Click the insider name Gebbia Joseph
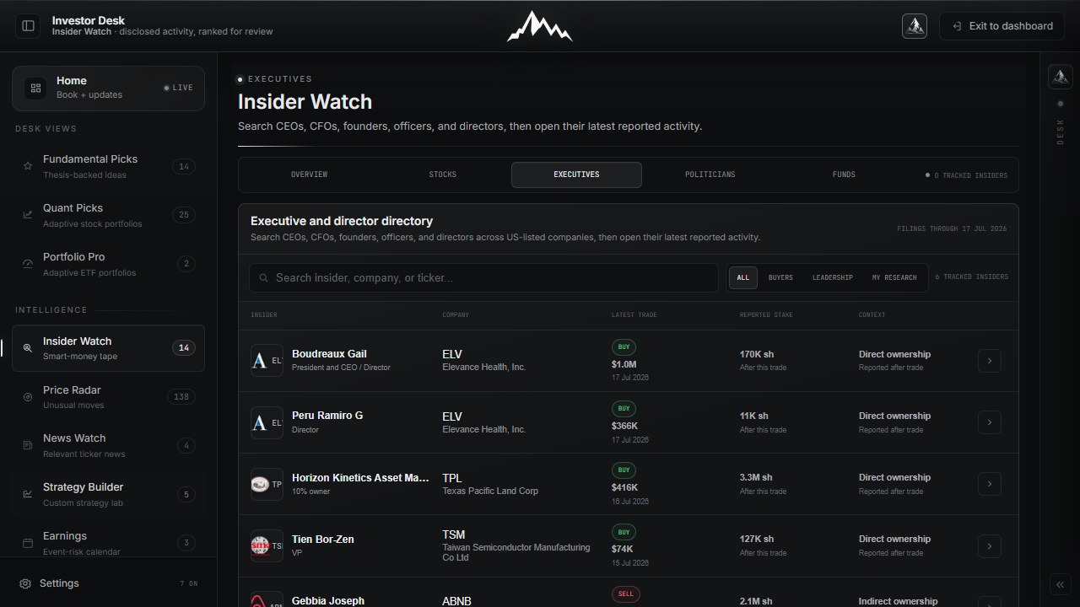This screenshot has width=1080, height=607. point(328,601)
